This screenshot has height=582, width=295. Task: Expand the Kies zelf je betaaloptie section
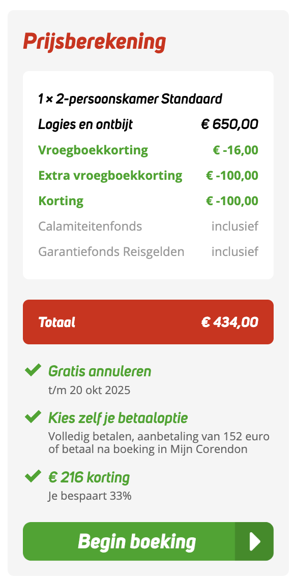(117, 417)
